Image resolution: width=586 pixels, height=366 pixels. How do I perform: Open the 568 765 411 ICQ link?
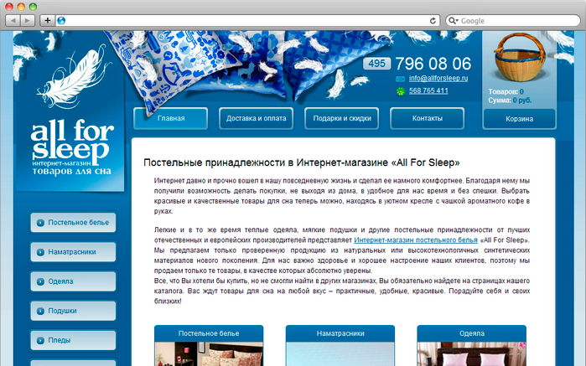[428, 90]
